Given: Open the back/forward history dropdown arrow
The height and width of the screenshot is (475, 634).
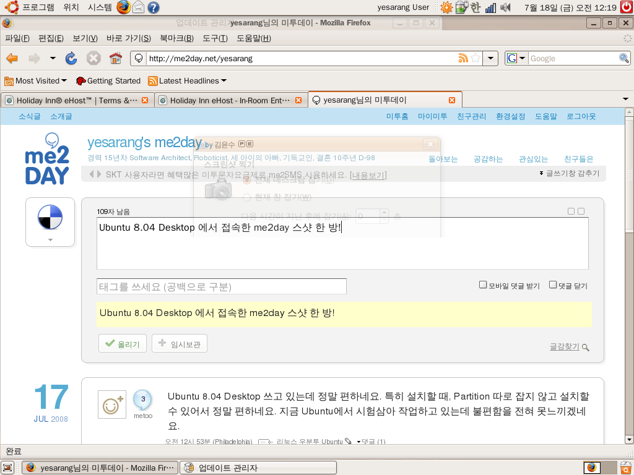Looking at the screenshot, I should pyautogui.click(x=53, y=58).
